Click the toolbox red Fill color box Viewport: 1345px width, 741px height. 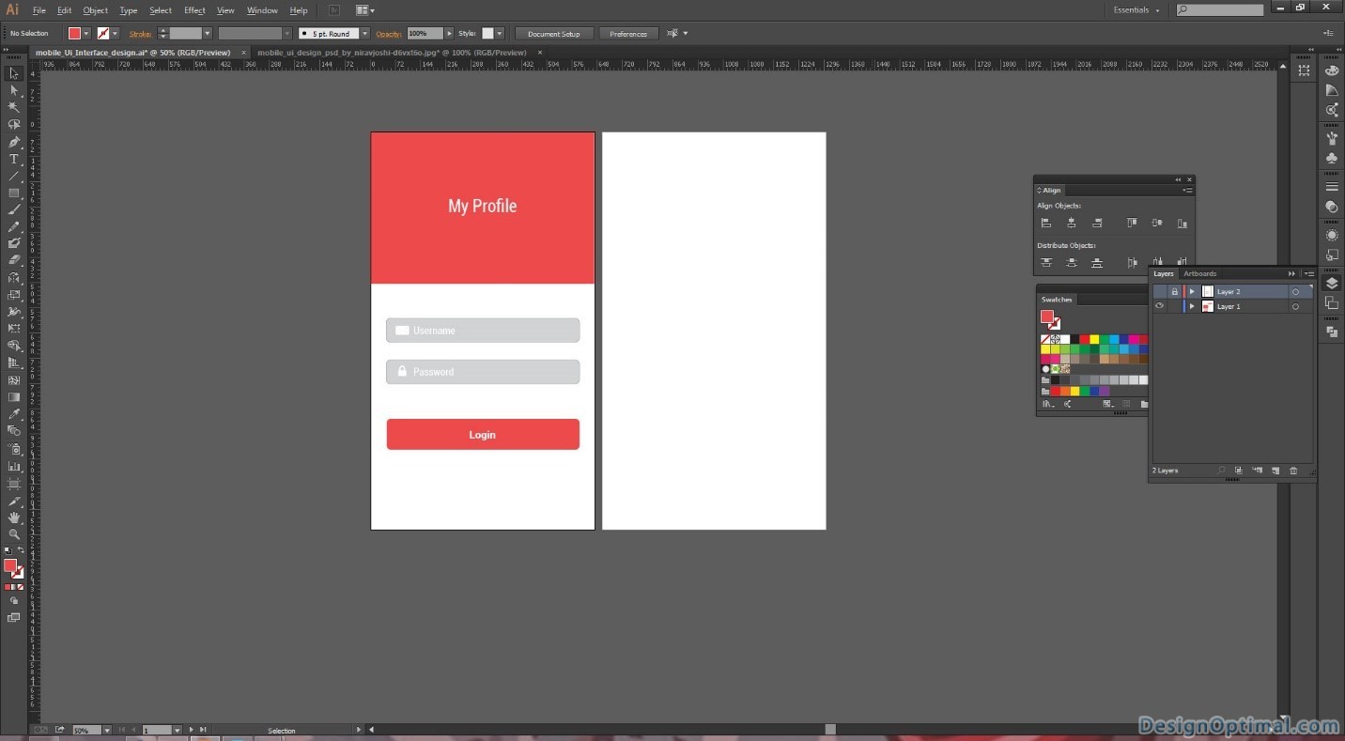pyautogui.click(x=10, y=565)
